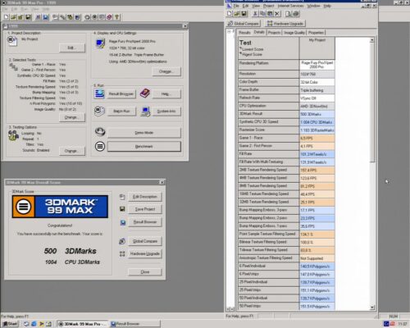410x328 pixels.
Task: Click Change button under Testing Options
Action: 72,151
